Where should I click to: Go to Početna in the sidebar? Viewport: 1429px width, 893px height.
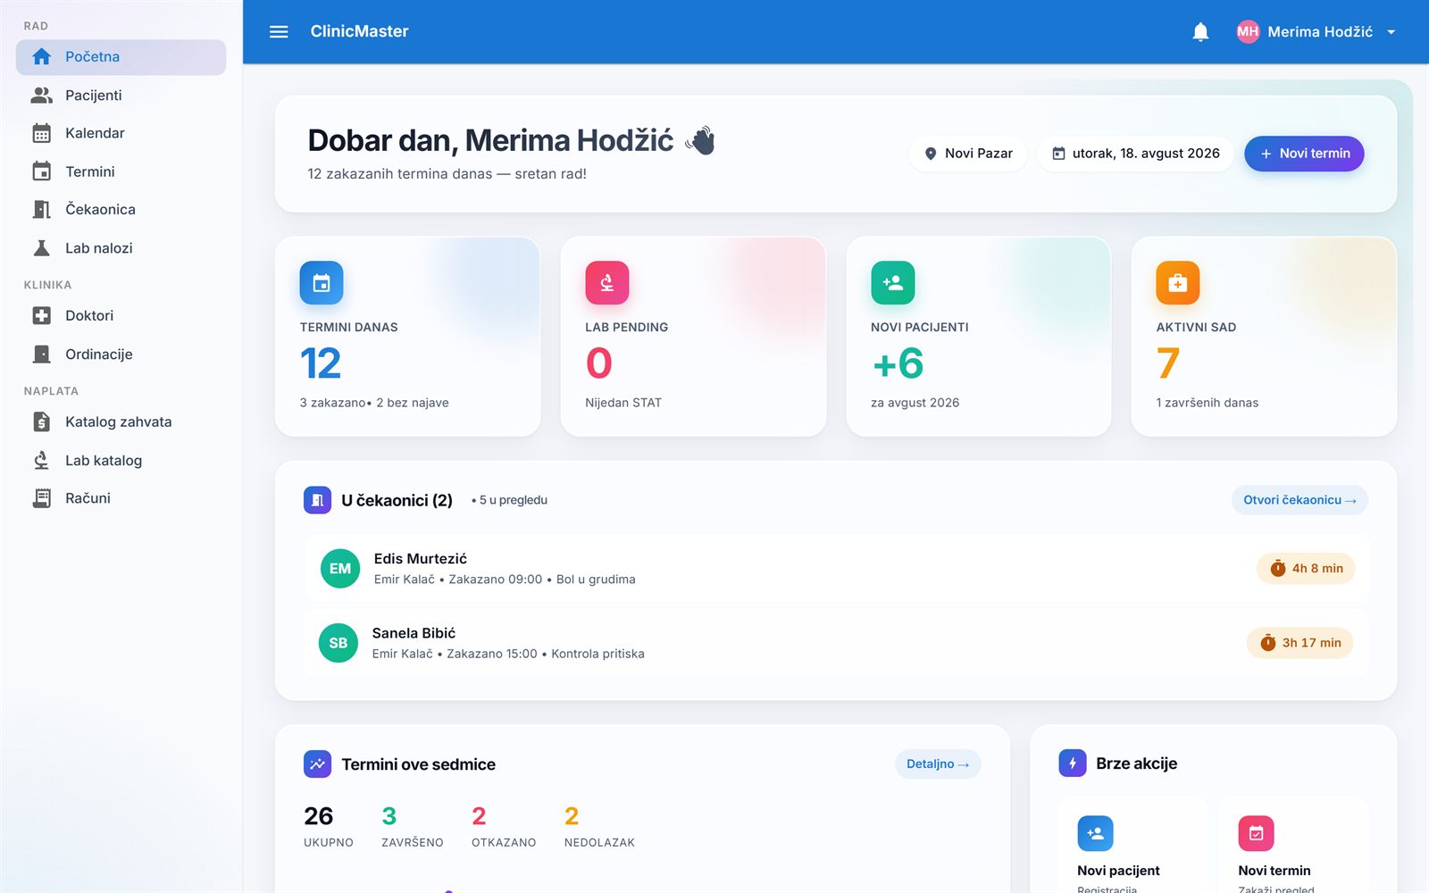pos(121,57)
